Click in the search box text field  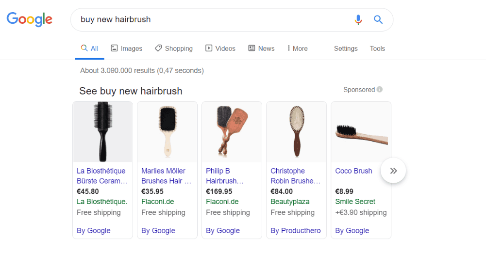click(214, 19)
